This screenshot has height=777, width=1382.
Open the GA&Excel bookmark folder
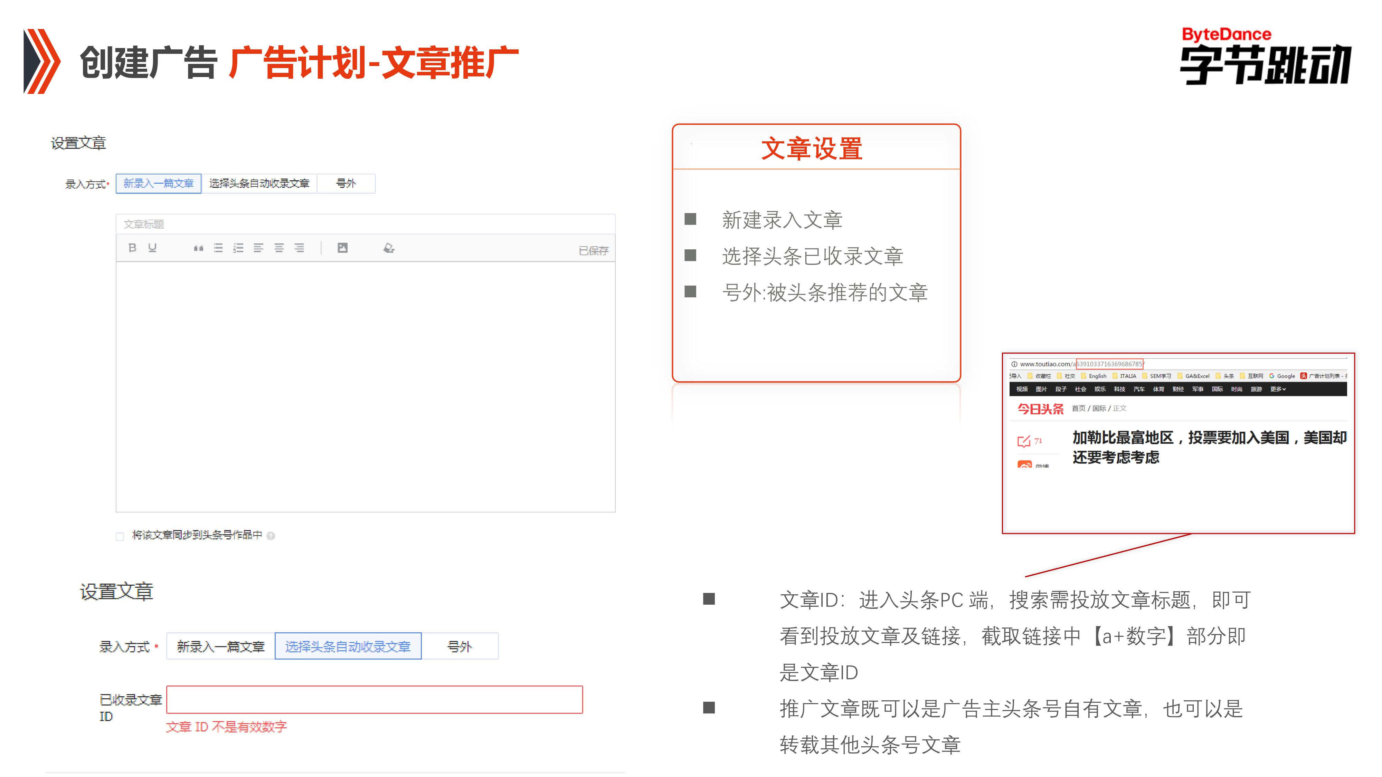coord(1197,376)
